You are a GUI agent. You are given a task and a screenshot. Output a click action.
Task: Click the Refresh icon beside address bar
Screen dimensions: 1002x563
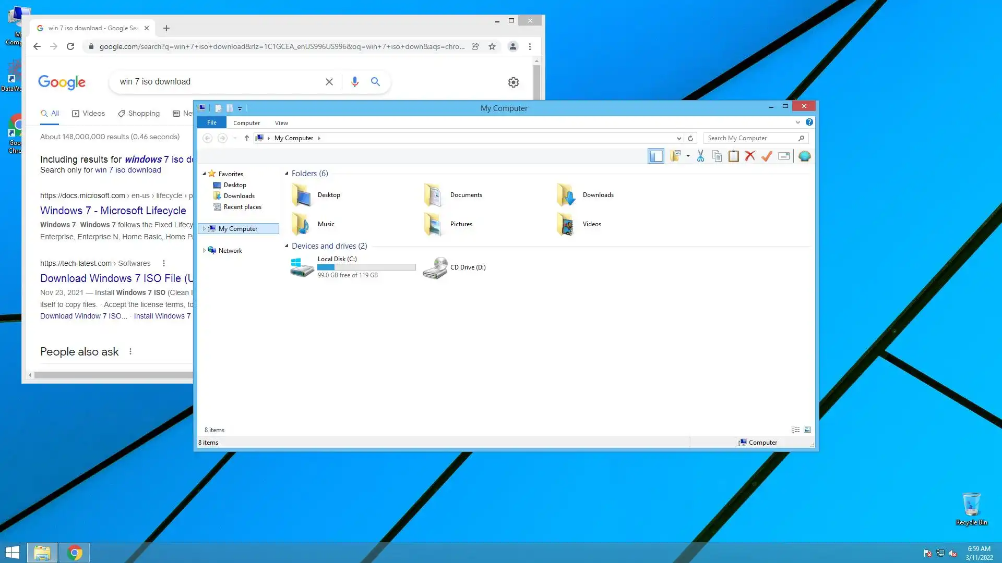click(x=690, y=138)
